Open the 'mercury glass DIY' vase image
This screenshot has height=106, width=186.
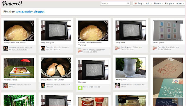pyautogui.click(x=130, y=68)
